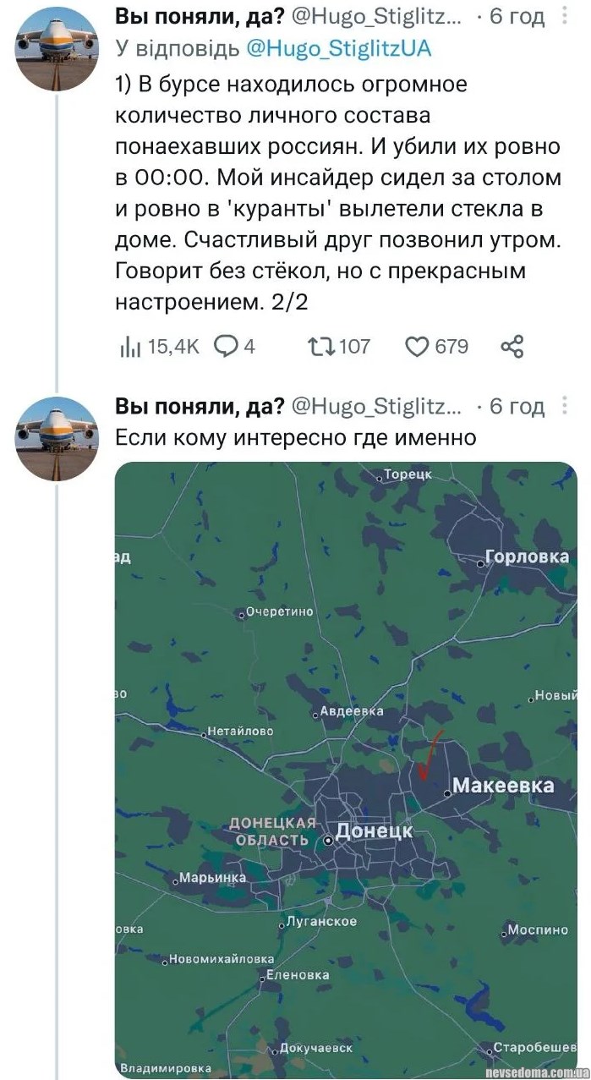Open the avatar beside the map tweet
Screen dimensions: 591x1080
click(x=57, y=439)
